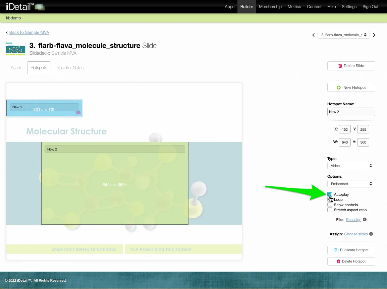Click the New Hotspot button
This screenshot has height=289, width=387.
point(351,88)
